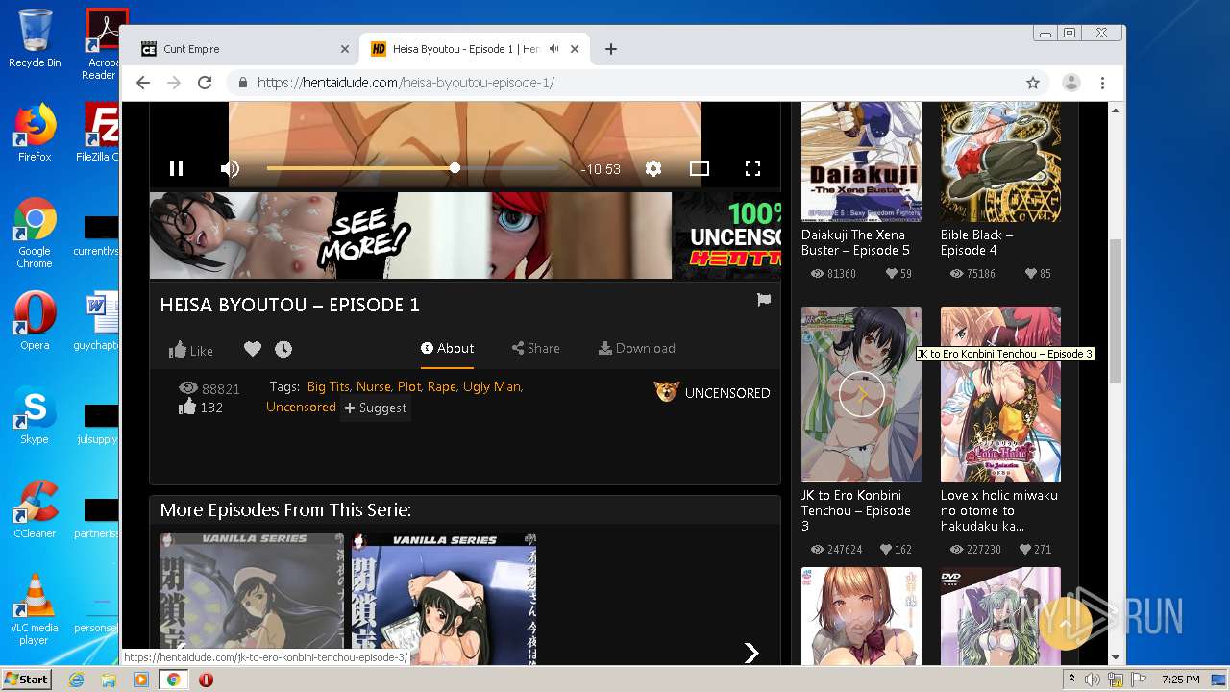
Task: Select the Skype desktop shortcut
Action: [x=35, y=416]
